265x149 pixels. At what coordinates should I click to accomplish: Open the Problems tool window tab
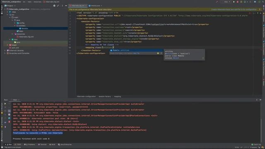(x=29, y=144)
